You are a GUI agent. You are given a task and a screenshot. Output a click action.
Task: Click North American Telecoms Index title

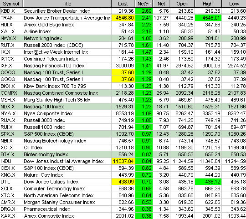[59, 195]
